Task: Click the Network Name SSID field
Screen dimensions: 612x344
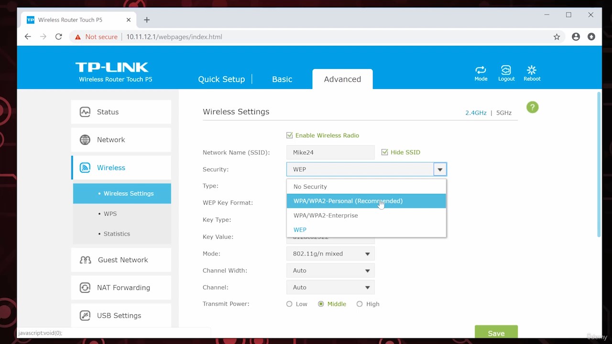Action: click(330, 152)
